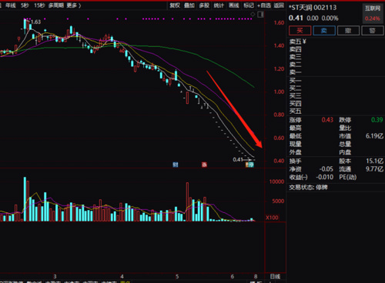Image resolution: width=385 pixels, height=283 pixels.
Task: Switch to the 多周期 tab
Action: click(x=55, y=5)
